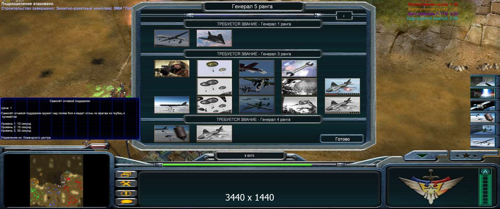Click the crossed tools button beside minimap
The width and height of the screenshot is (500, 209).
point(126,184)
